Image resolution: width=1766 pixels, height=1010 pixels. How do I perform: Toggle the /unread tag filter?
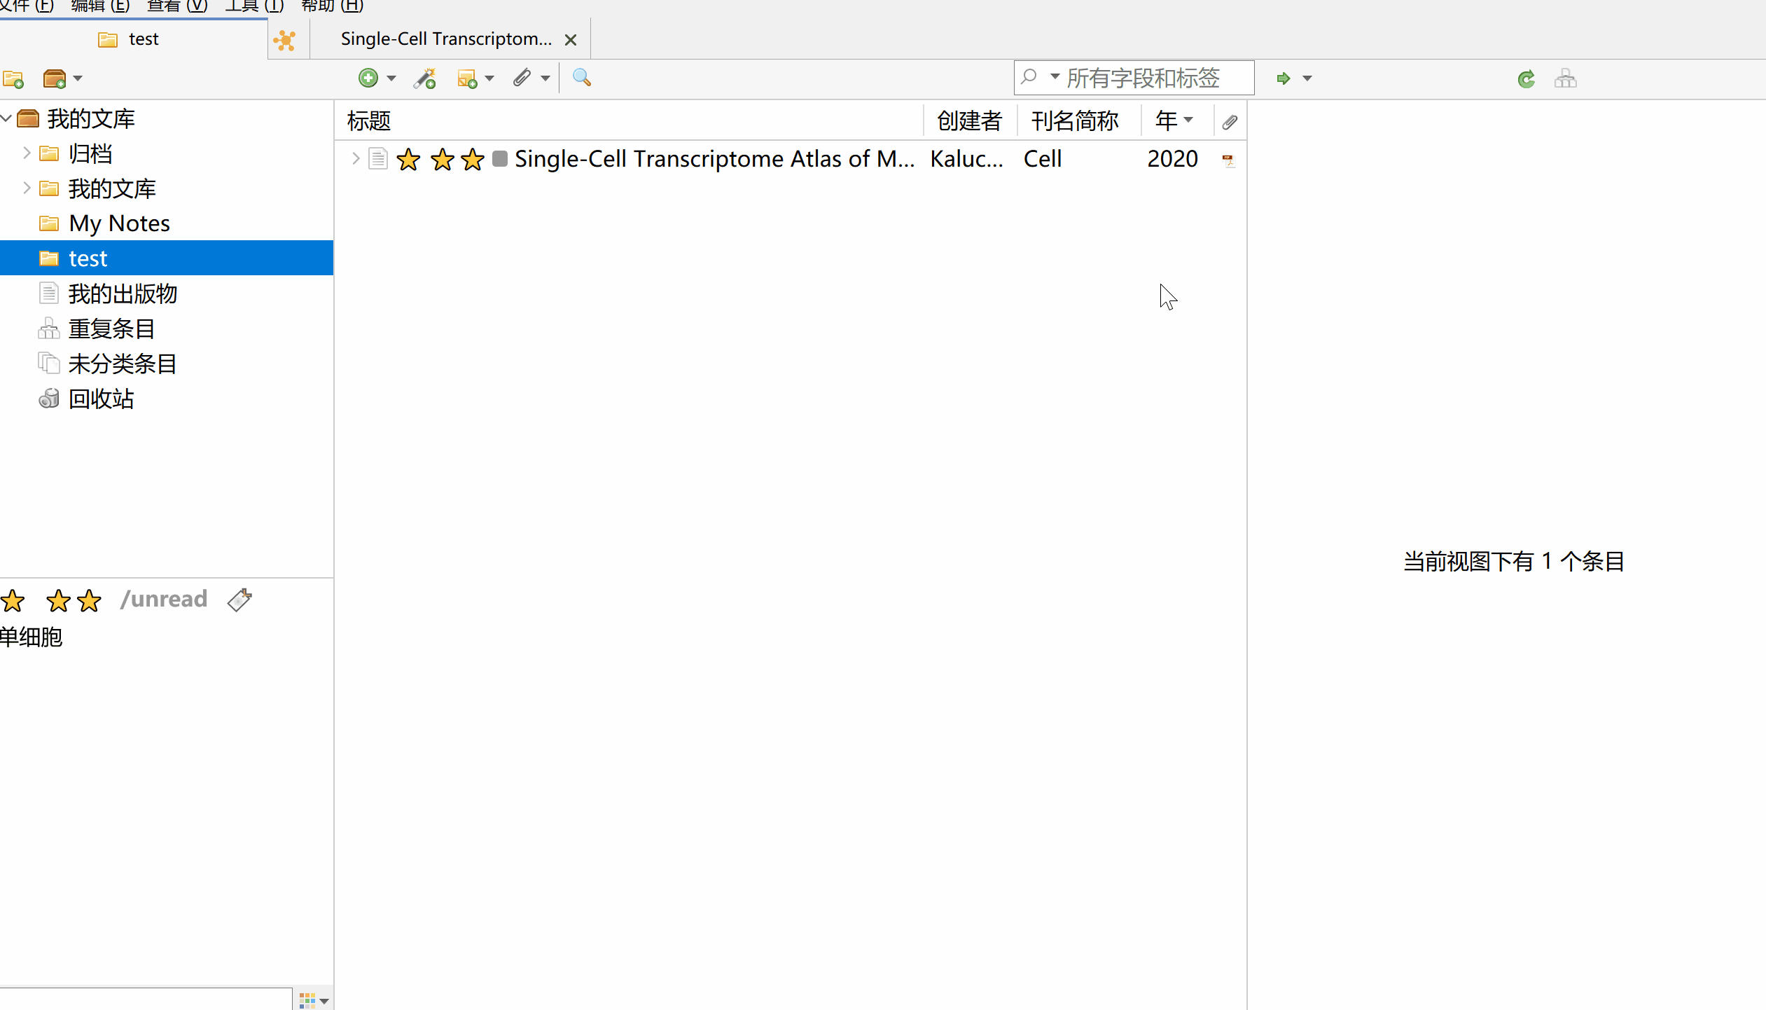tap(163, 599)
